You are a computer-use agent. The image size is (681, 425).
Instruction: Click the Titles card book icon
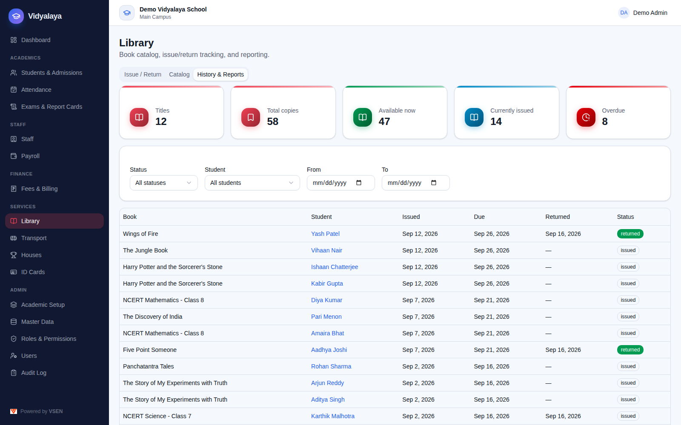coord(139,117)
